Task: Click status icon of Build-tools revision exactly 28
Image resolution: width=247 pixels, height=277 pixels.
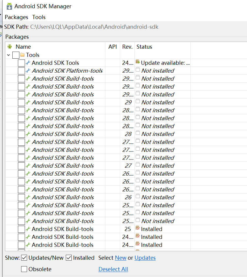Action: coord(138,133)
